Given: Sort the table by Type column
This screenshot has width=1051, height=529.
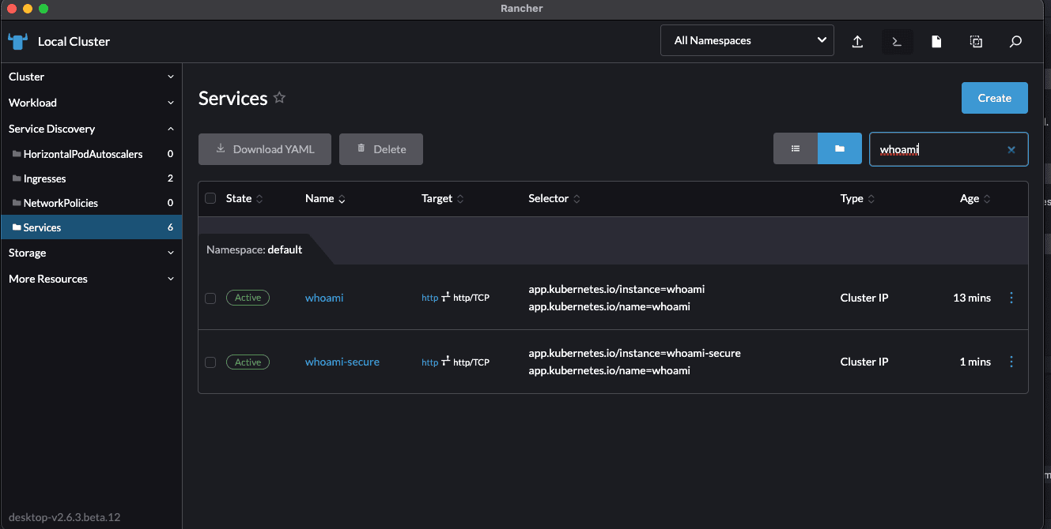Looking at the screenshot, I should click(858, 198).
